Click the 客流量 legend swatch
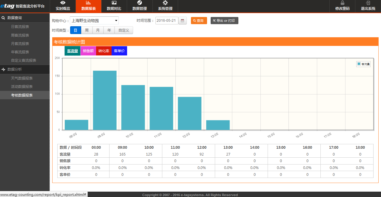This screenshot has height=197, width=381. (359, 64)
